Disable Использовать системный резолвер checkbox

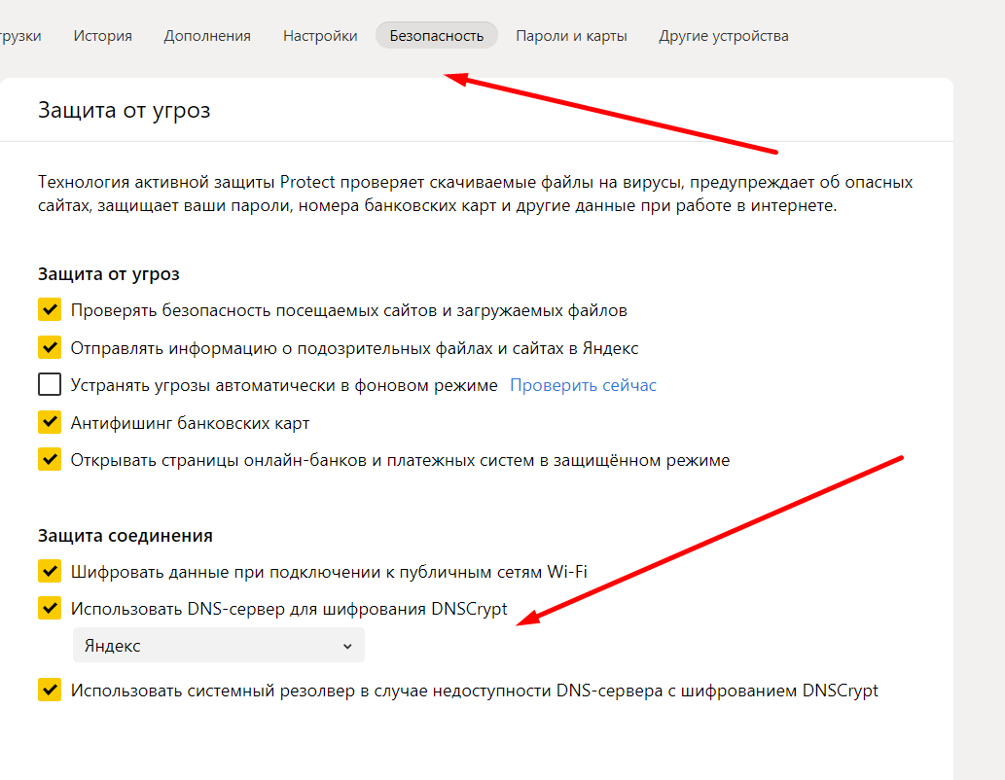click(x=50, y=691)
